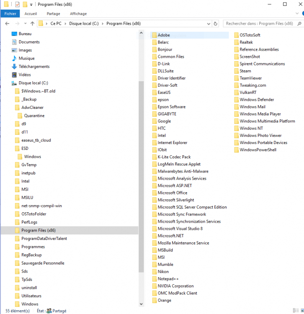Select the Windows Media Player folder
The image size is (304, 314).
(260, 114)
